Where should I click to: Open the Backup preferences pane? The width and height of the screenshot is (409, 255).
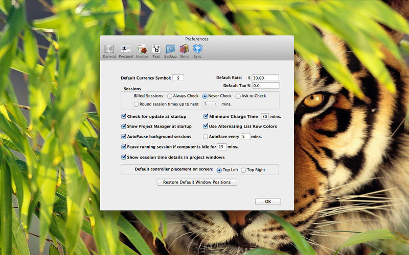click(170, 50)
